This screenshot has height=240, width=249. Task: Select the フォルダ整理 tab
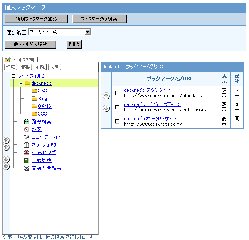(20, 60)
